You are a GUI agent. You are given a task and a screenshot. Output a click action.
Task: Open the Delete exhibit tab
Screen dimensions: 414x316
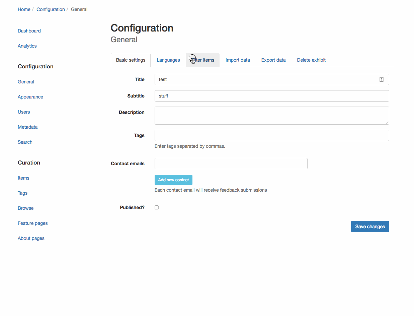coord(311,60)
